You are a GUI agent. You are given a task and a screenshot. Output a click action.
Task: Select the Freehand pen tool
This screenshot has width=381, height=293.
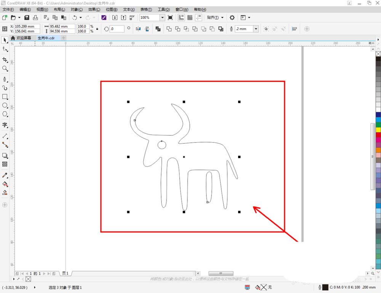[x=5, y=80]
